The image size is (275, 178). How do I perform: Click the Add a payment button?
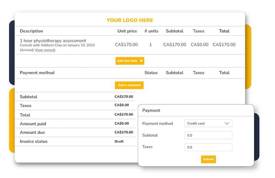(129, 85)
